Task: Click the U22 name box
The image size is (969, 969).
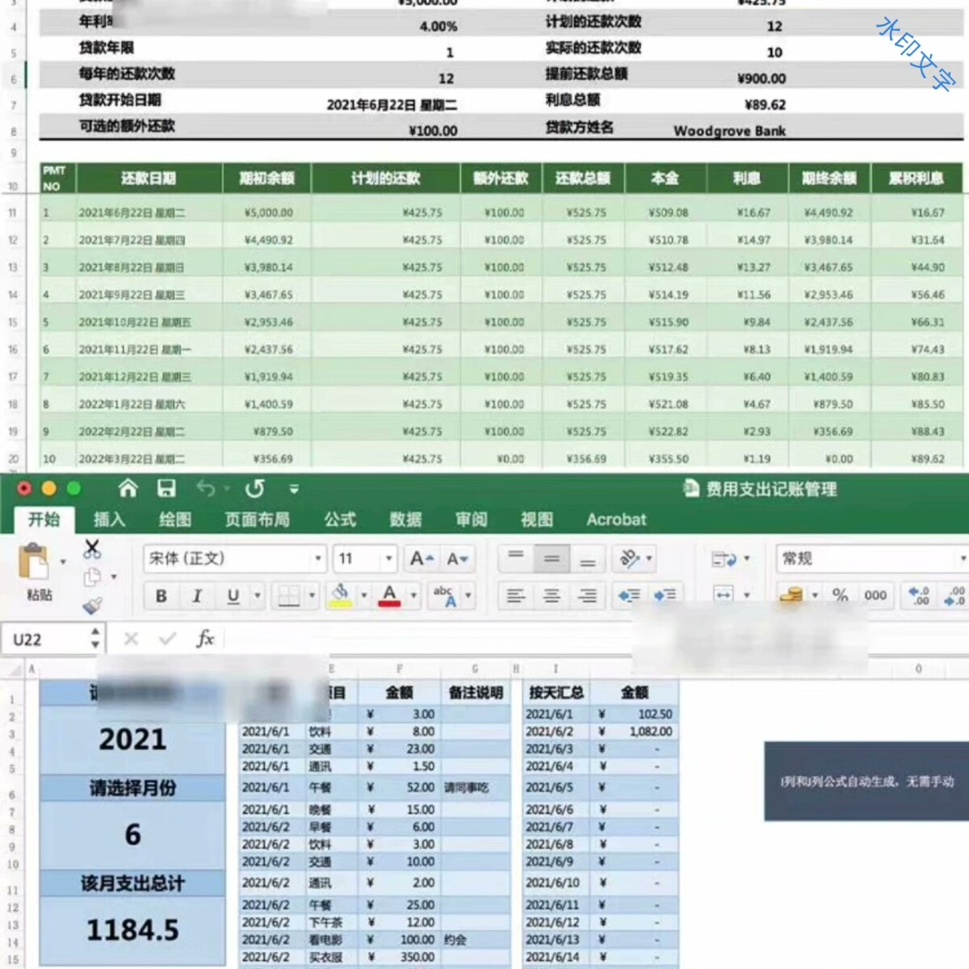Action: (46, 640)
